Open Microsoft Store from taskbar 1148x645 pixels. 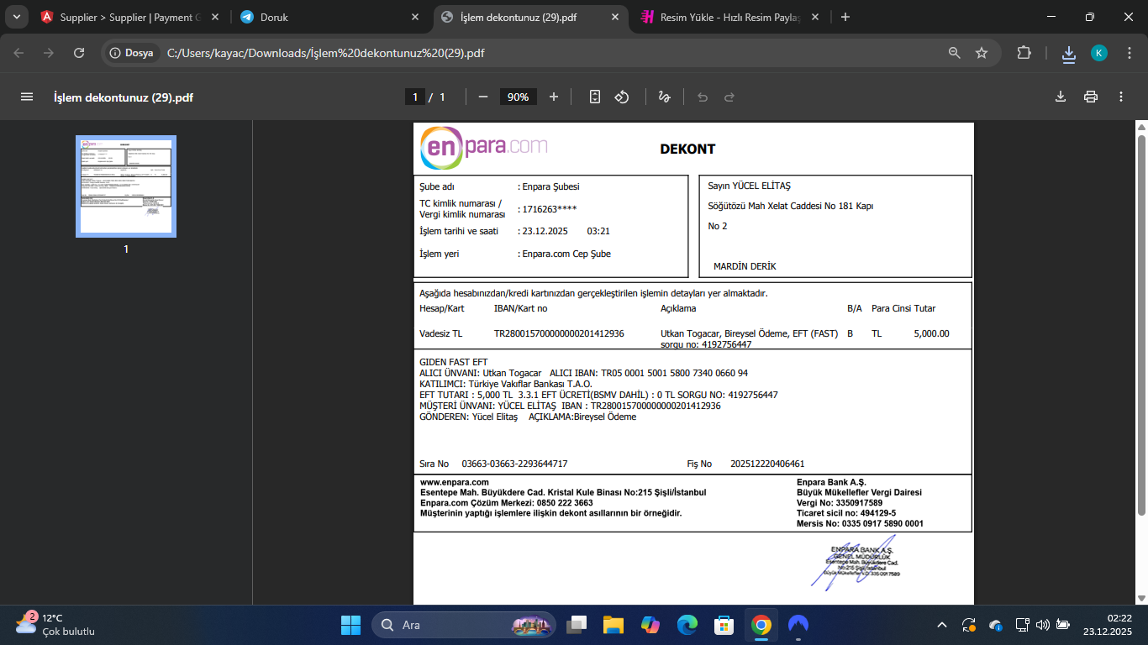point(724,625)
